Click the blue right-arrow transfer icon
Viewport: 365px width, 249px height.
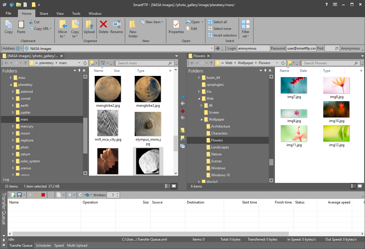(x=183, y=97)
